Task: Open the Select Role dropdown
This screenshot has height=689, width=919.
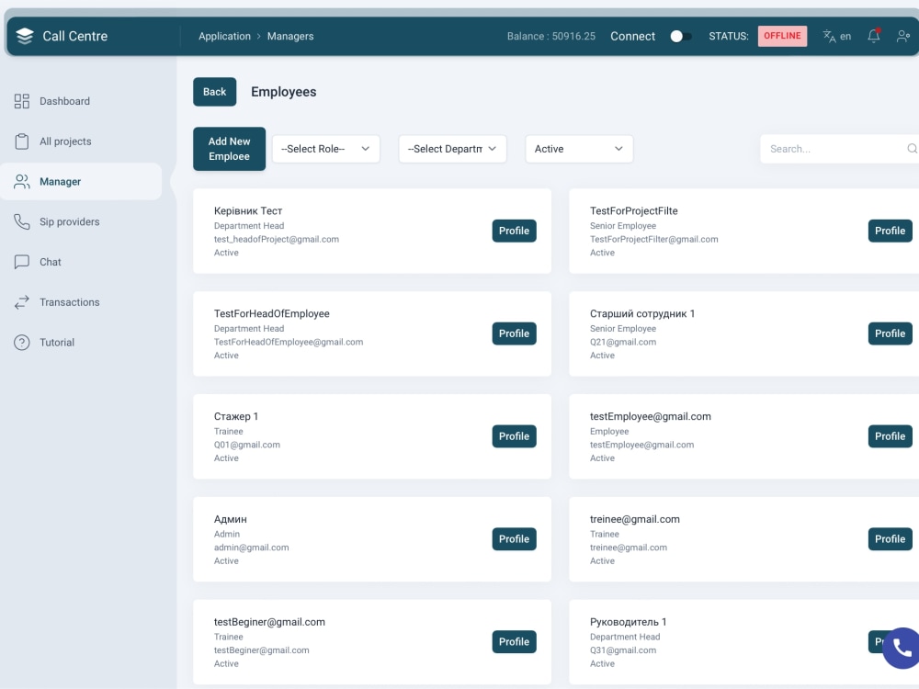Action: (x=326, y=149)
